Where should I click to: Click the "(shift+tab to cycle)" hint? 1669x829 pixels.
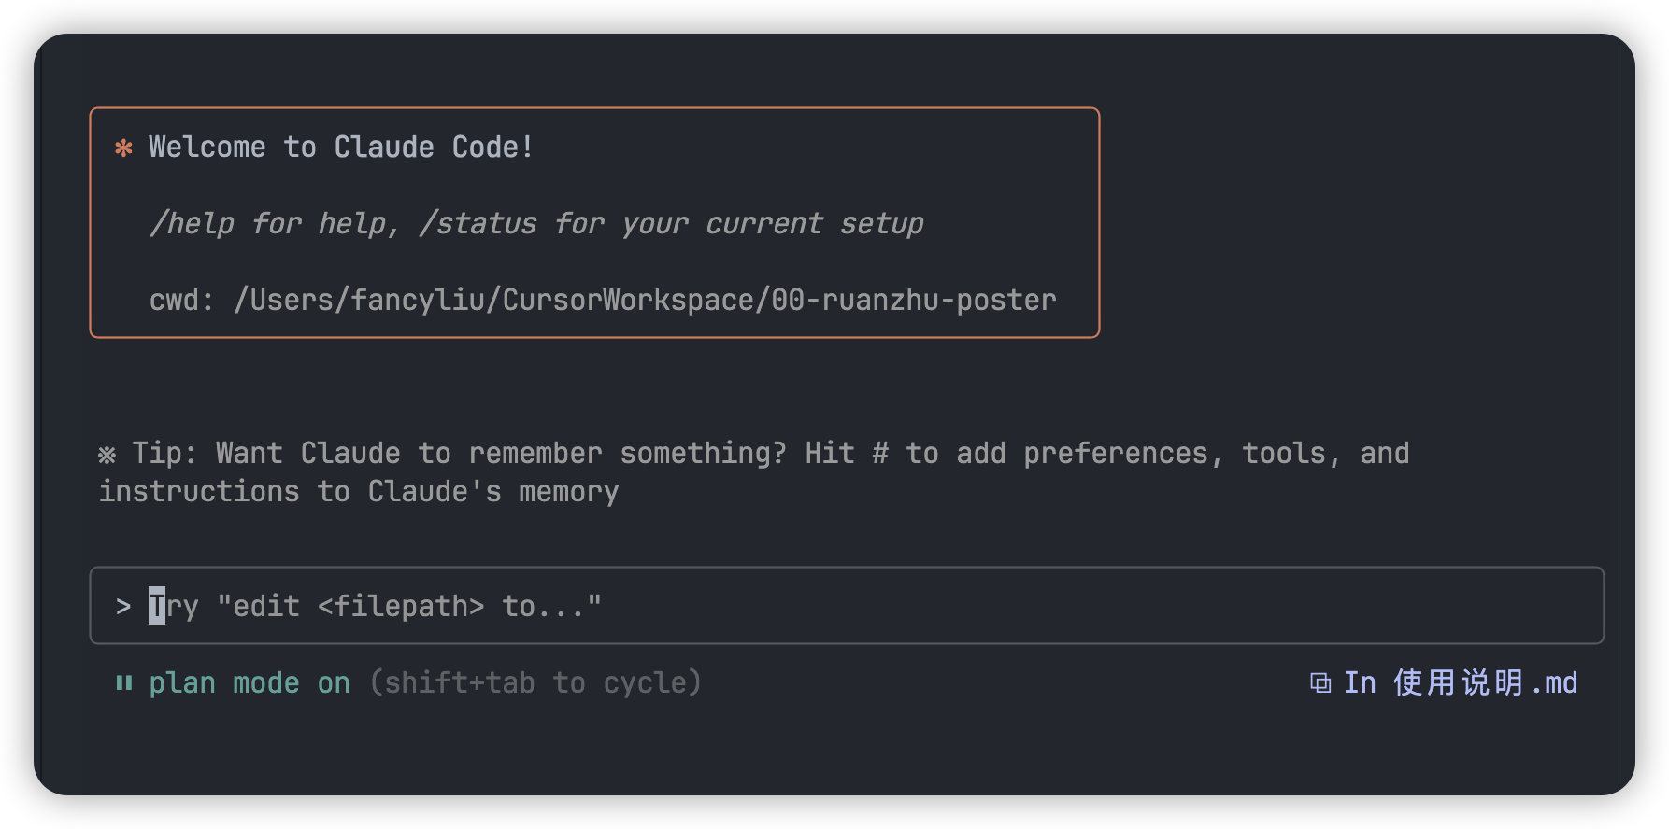[x=535, y=683]
